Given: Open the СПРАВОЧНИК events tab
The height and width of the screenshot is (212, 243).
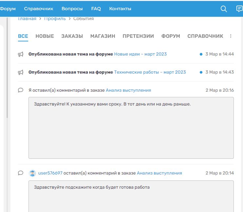Looking at the screenshot, I should coord(205,36).
